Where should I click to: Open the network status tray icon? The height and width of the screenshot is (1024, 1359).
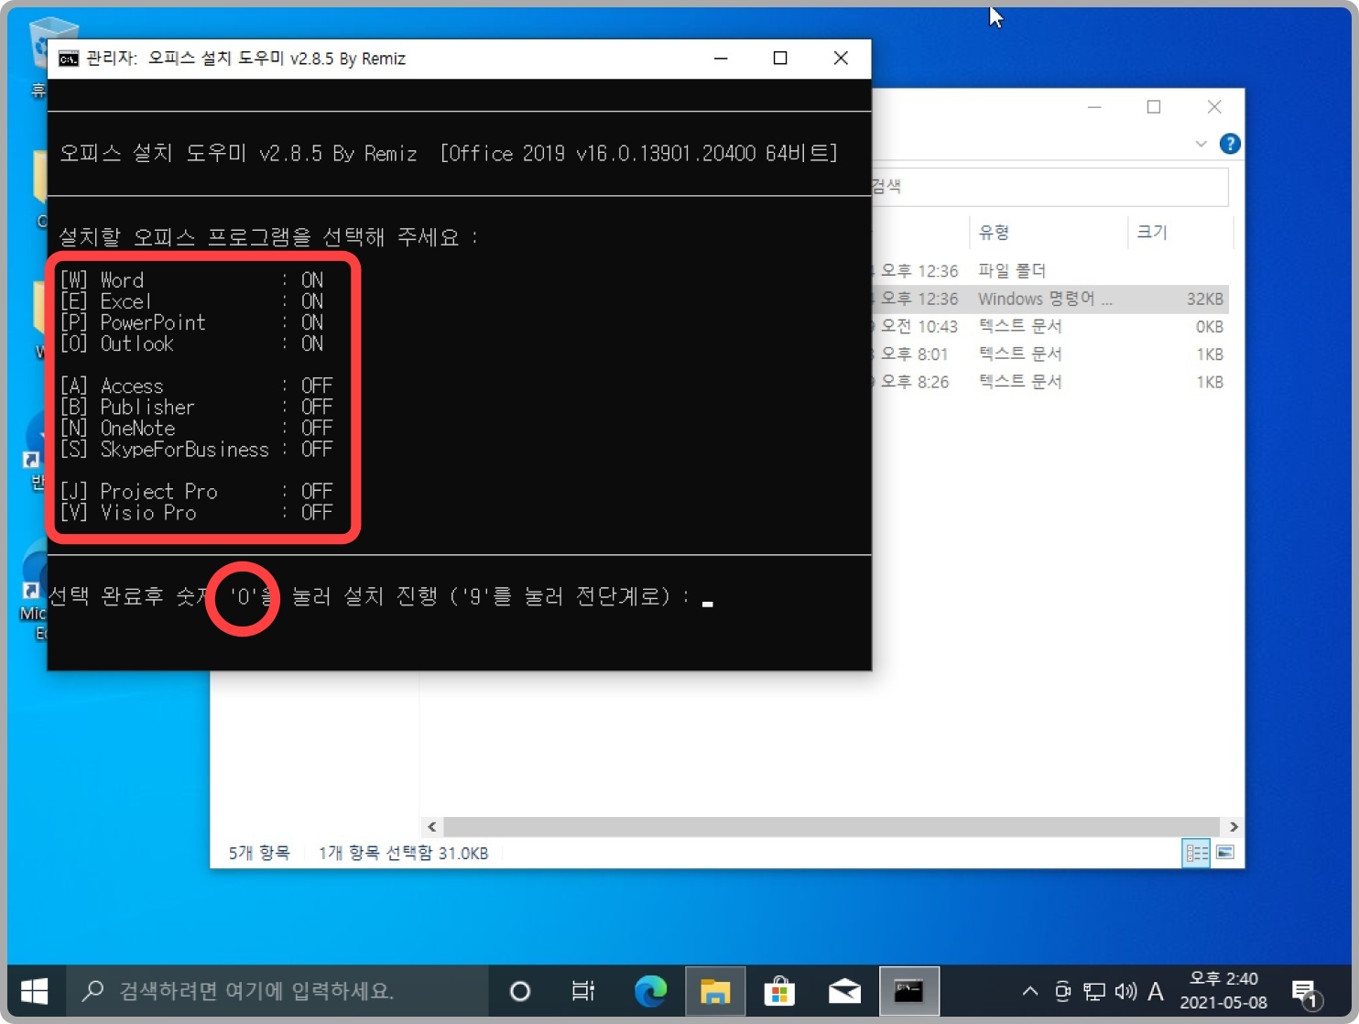point(1093,991)
